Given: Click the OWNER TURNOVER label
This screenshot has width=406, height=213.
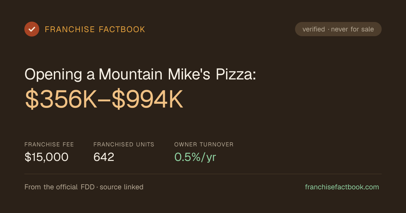Looking at the screenshot, I should coord(204,144).
